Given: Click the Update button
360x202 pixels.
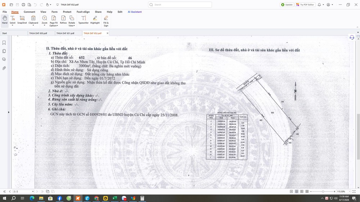Looking at the screenshot, I should tap(287, 5).
